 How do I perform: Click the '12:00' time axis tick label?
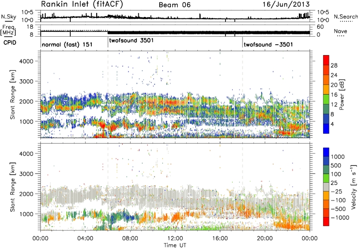[x=175, y=239]
